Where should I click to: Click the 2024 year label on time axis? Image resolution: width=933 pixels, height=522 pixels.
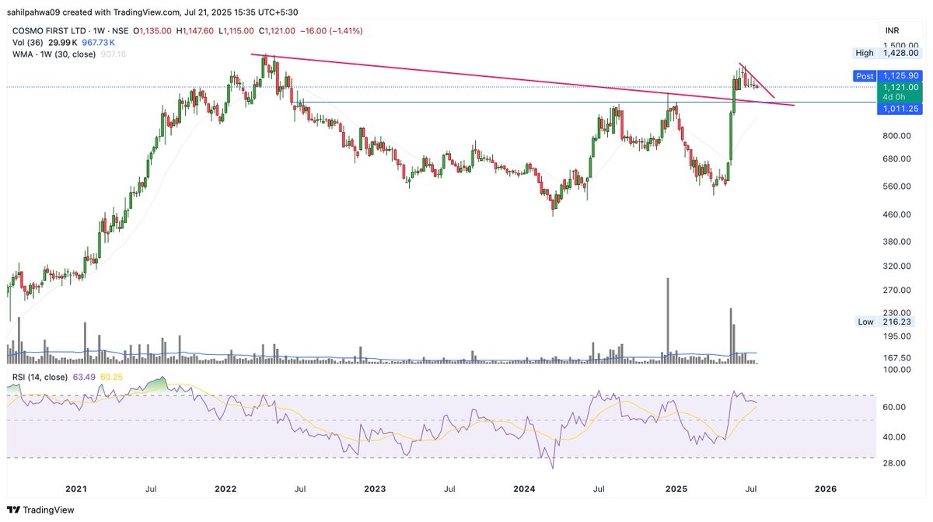pyautogui.click(x=524, y=489)
